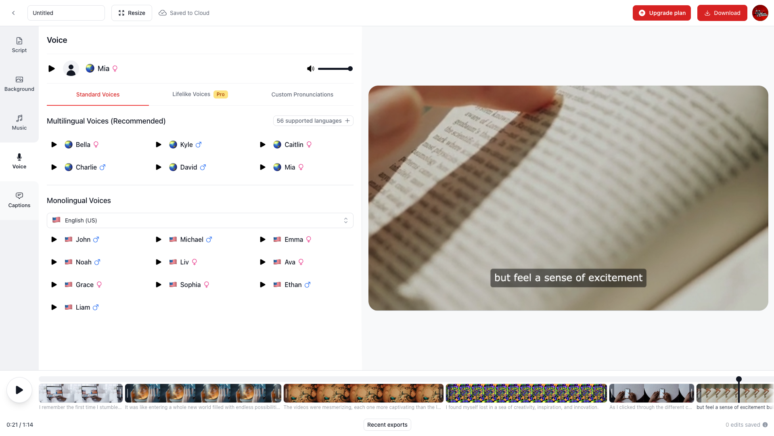
Task: Open the Script panel in sidebar
Action: tap(19, 45)
